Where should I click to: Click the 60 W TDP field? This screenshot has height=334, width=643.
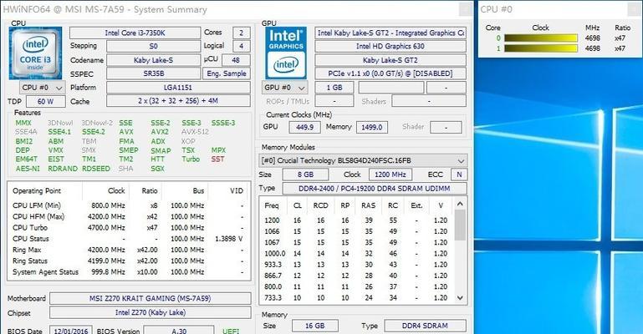pos(45,102)
